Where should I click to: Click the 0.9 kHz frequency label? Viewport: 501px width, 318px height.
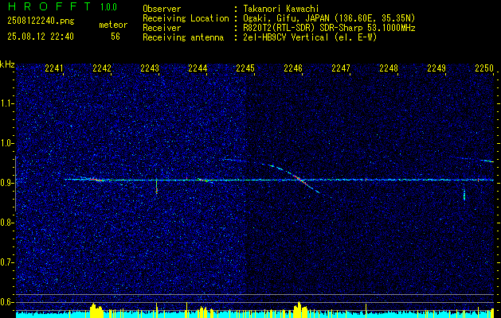pos(6,183)
